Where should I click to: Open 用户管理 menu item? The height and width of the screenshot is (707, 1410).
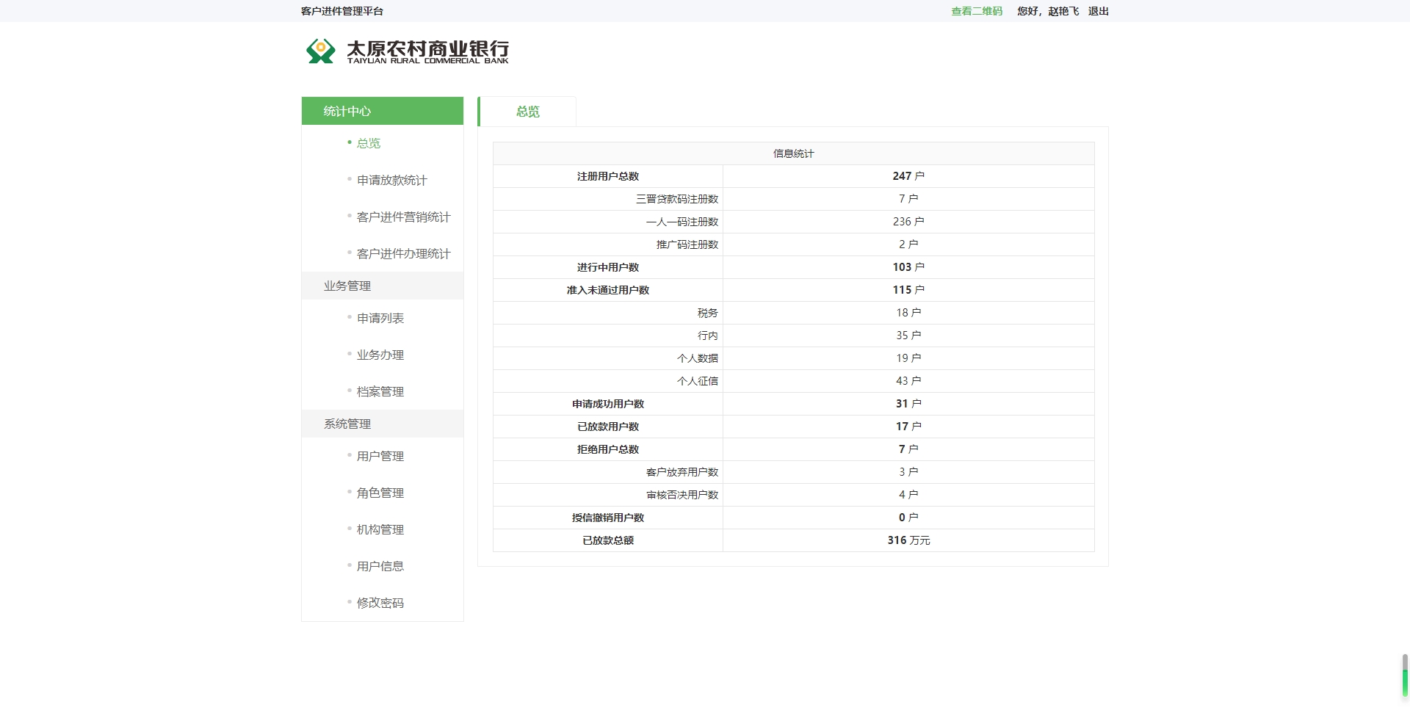coord(380,456)
